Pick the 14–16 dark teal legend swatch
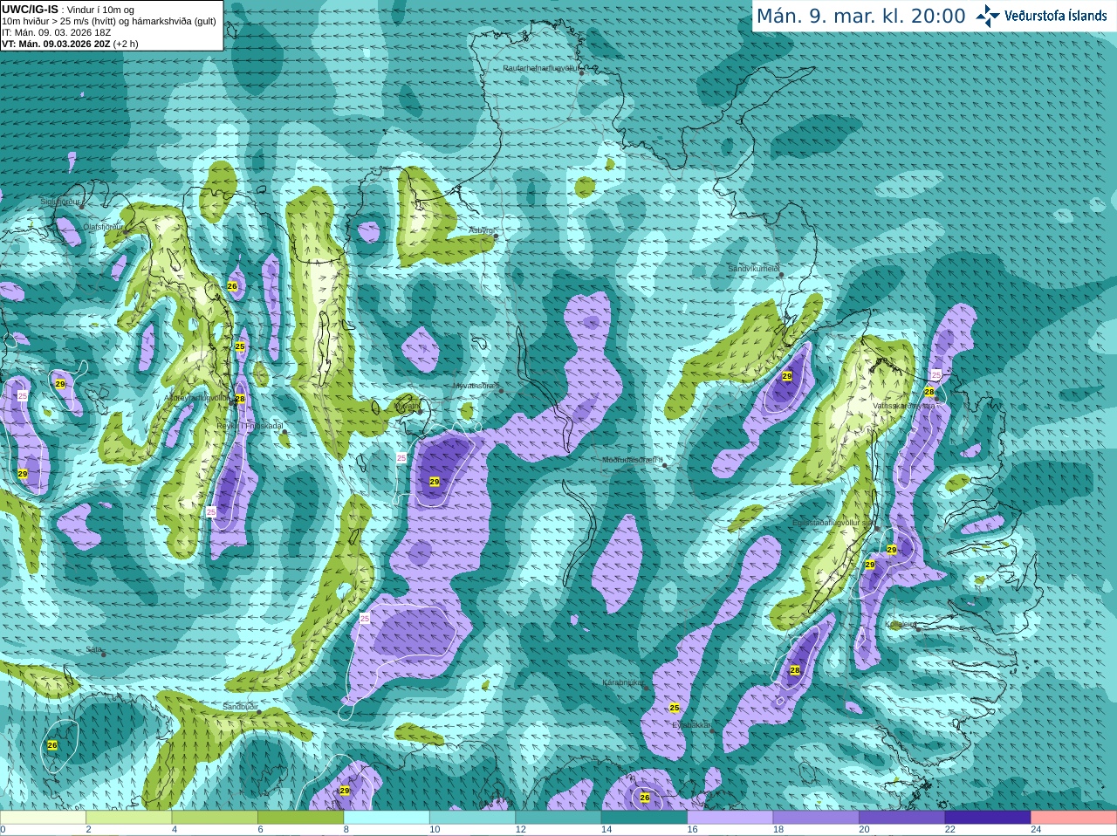1117x836 pixels. (644, 818)
